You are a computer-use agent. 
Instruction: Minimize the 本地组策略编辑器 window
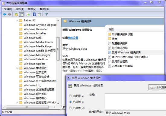click(145, 2)
